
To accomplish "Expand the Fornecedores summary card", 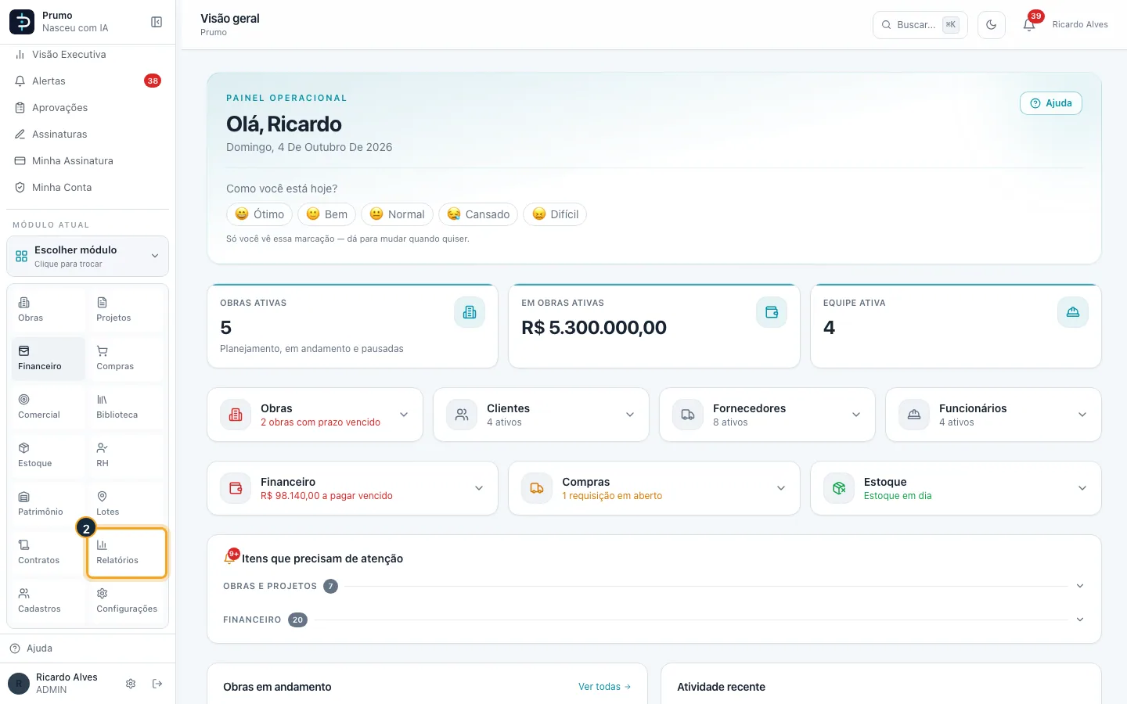I will click(767, 415).
